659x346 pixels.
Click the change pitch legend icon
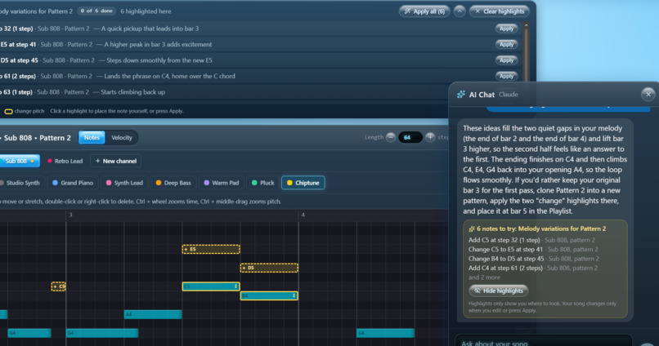(8, 112)
